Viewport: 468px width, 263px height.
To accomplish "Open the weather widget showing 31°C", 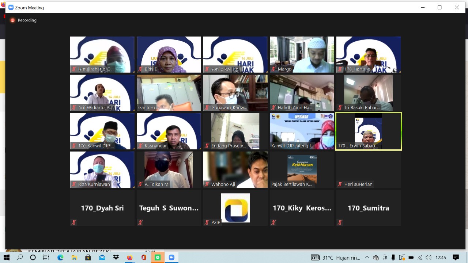I will [x=336, y=258].
